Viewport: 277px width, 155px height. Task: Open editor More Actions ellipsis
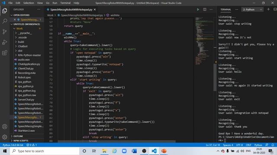click(x=211, y=9)
